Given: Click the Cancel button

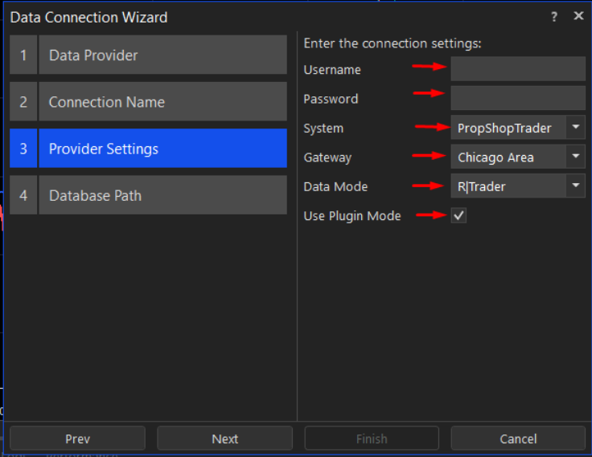Looking at the screenshot, I should [x=518, y=439].
